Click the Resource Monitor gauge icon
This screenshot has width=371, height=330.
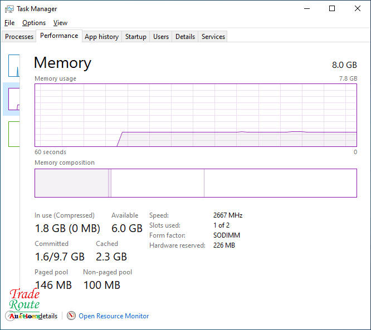(x=71, y=316)
